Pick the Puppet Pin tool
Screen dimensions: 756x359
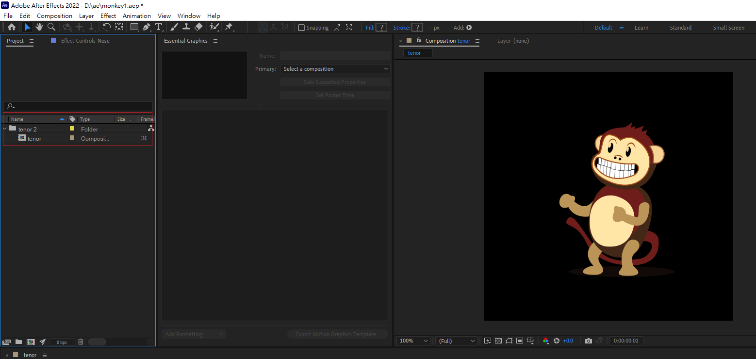[229, 27]
